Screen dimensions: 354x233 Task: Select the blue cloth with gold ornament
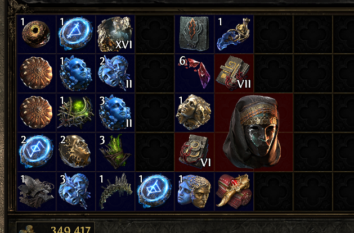click(234, 34)
